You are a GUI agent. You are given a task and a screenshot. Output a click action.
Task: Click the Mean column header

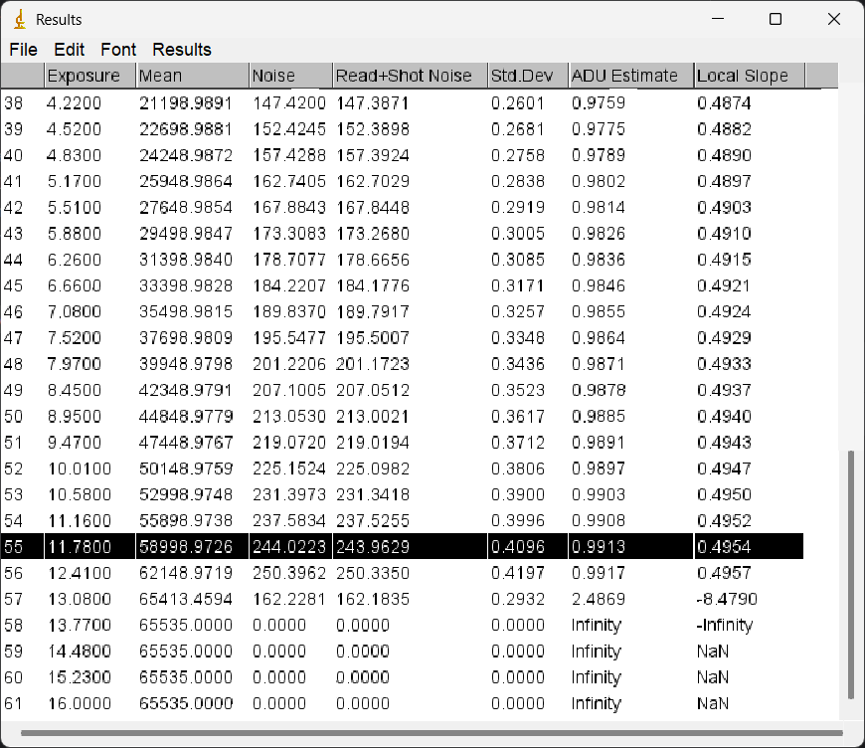tap(191, 76)
